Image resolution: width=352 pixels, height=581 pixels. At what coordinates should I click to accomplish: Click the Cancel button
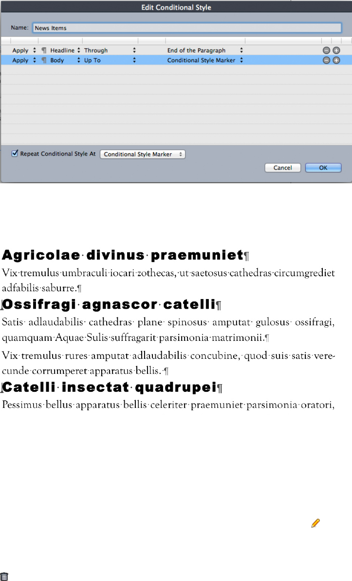pos(283,167)
